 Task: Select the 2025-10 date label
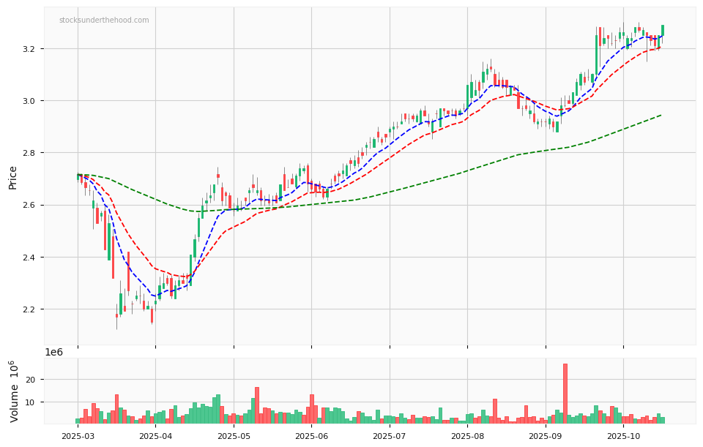(623, 436)
